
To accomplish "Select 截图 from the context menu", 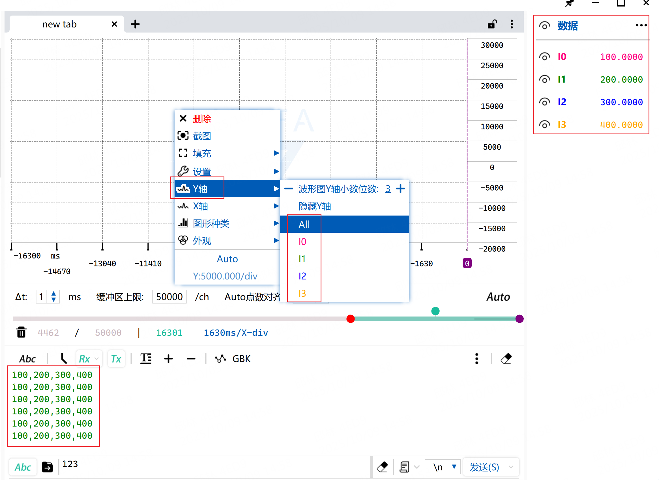I will (202, 136).
